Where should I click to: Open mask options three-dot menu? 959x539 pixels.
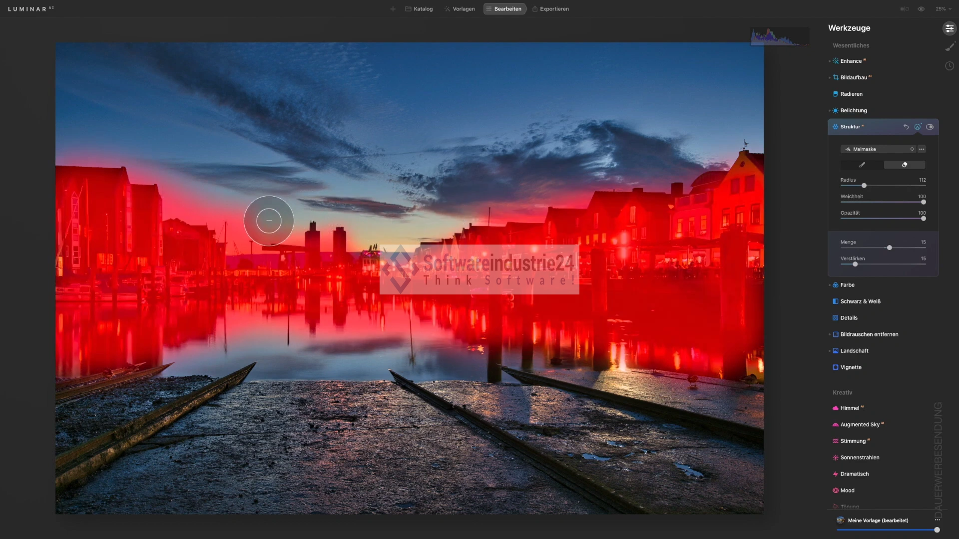pyautogui.click(x=922, y=149)
